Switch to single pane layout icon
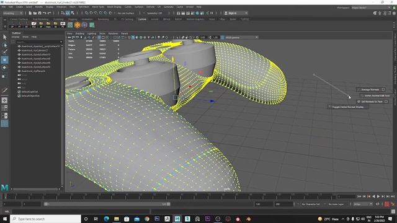 tap(4, 100)
